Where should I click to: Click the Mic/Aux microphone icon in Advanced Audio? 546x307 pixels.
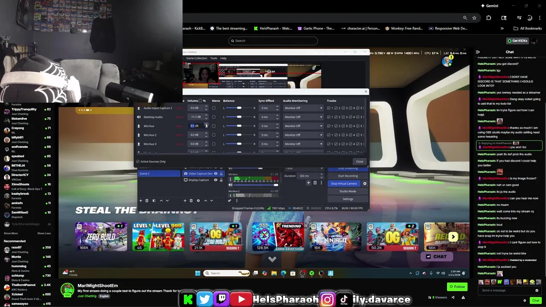(x=139, y=126)
